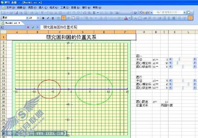Open the 插入 (Insert) menu
This screenshot has height=138, width=198.
[43, 7]
